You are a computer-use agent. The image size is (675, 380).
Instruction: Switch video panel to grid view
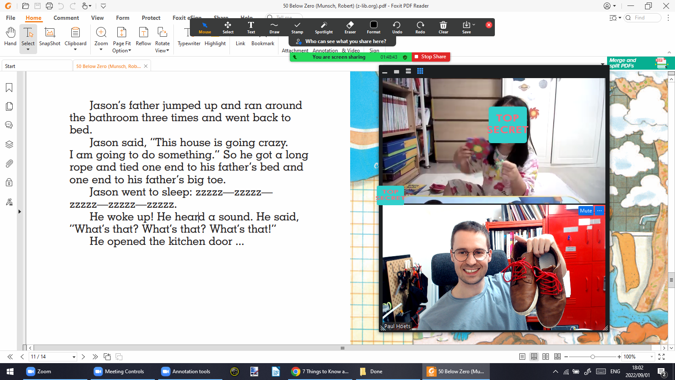point(420,71)
